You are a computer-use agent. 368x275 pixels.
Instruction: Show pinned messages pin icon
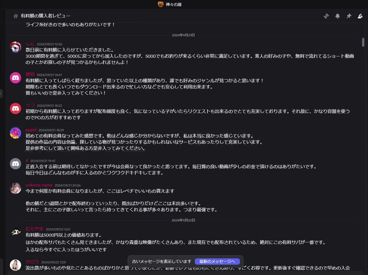349,16
